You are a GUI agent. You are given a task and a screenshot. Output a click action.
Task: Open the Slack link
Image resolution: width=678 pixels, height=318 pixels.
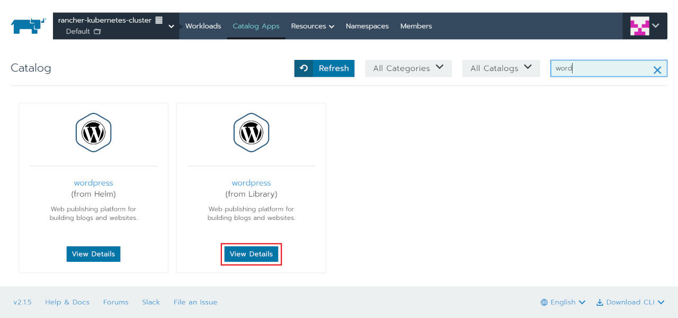click(151, 302)
